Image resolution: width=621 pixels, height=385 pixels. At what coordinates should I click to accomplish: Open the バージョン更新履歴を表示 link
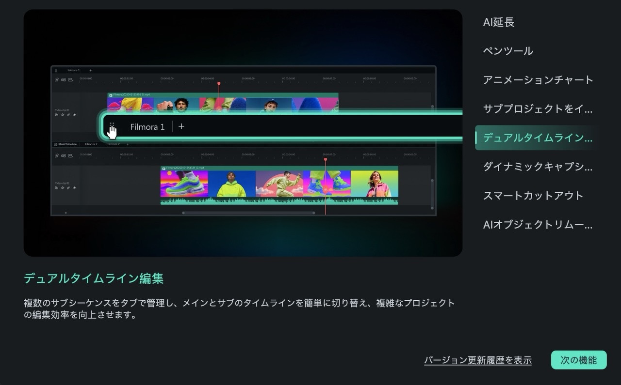coord(477,360)
